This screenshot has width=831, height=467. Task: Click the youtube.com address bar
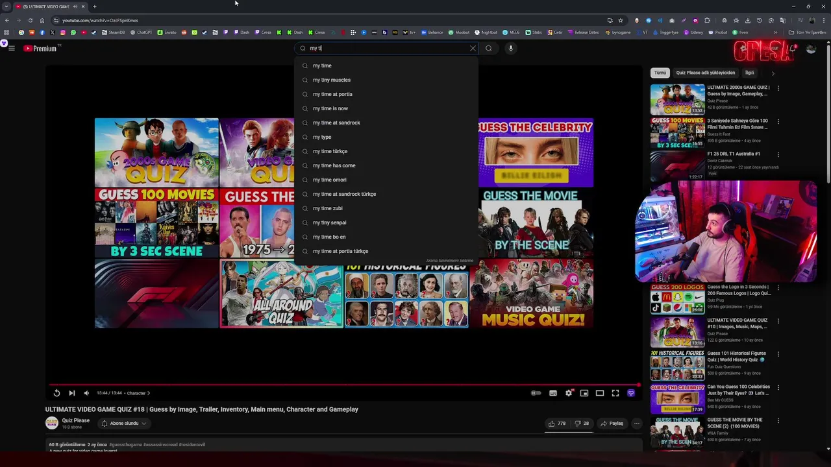(325, 20)
